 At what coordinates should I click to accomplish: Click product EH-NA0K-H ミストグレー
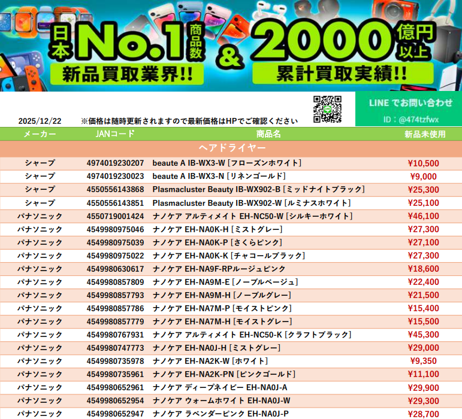pyautogui.click(x=218, y=229)
